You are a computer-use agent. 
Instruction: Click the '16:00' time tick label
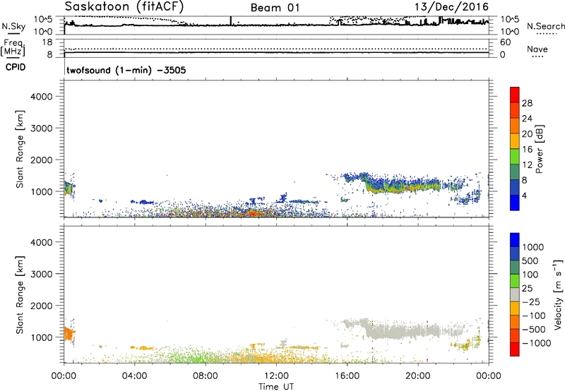pos(347,376)
